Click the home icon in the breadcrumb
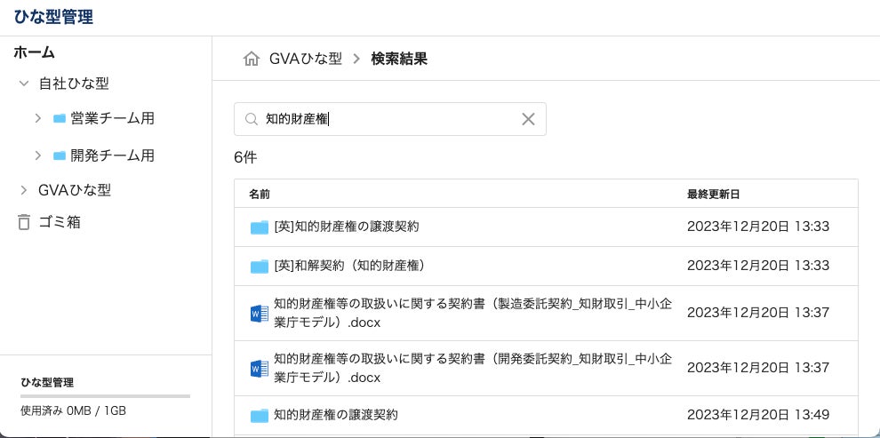 tap(252, 59)
